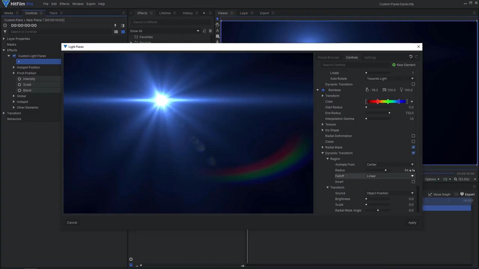
Task: Expand Hotspot Position in Controls panel
Action: (14, 68)
